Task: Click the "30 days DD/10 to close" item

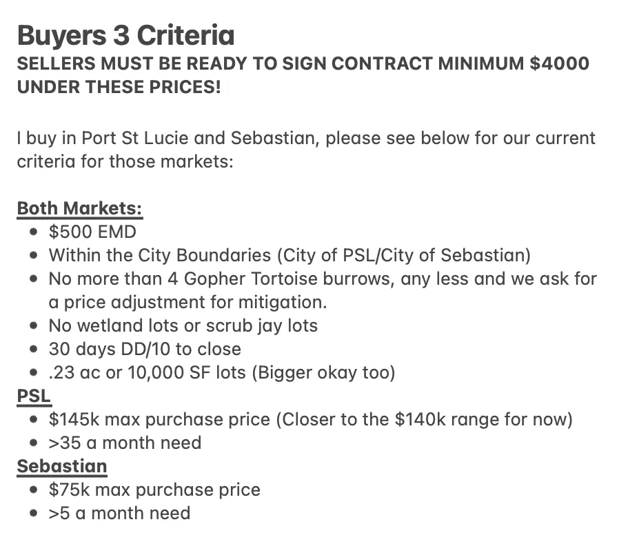Action: point(145,349)
